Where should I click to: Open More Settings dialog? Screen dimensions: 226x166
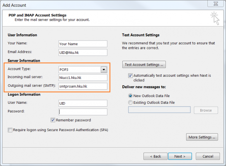coord(202,137)
